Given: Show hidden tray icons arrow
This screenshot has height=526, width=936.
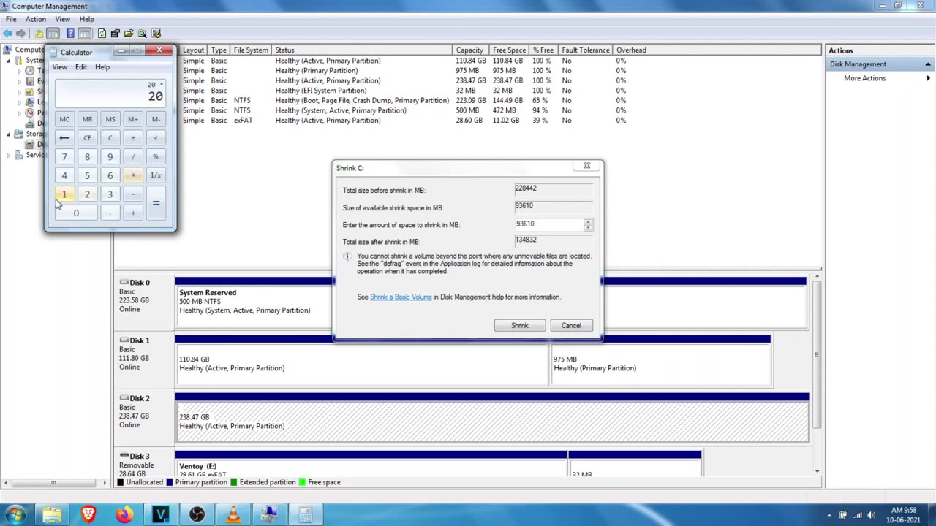Looking at the screenshot, I should (x=829, y=514).
